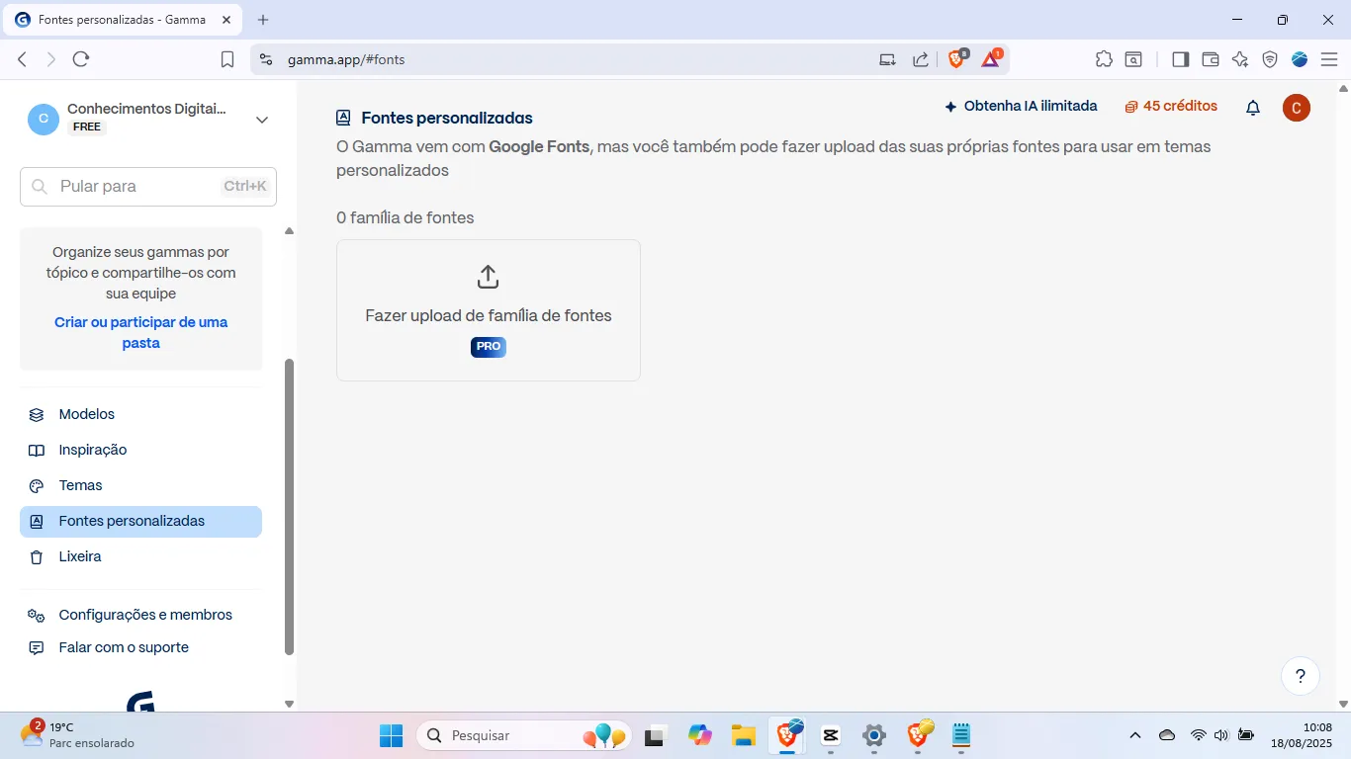Click the PRO badge on upload card
The width and height of the screenshot is (1351, 759).
[489, 347]
